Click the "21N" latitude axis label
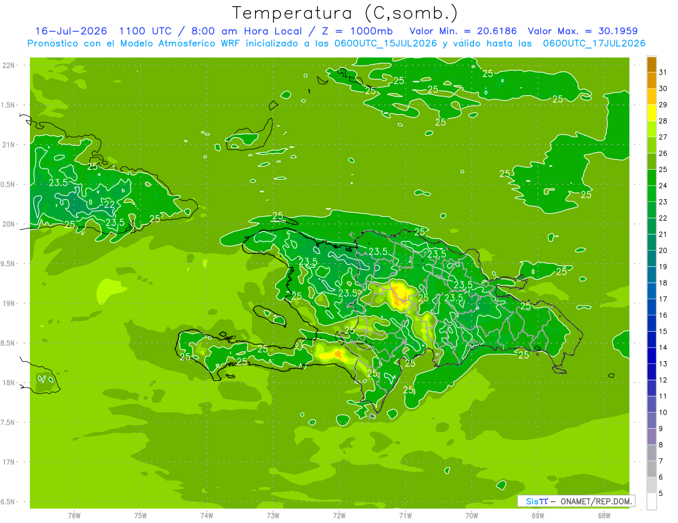The width and height of the screenshot is (678, 523). [x=10, y=144]
